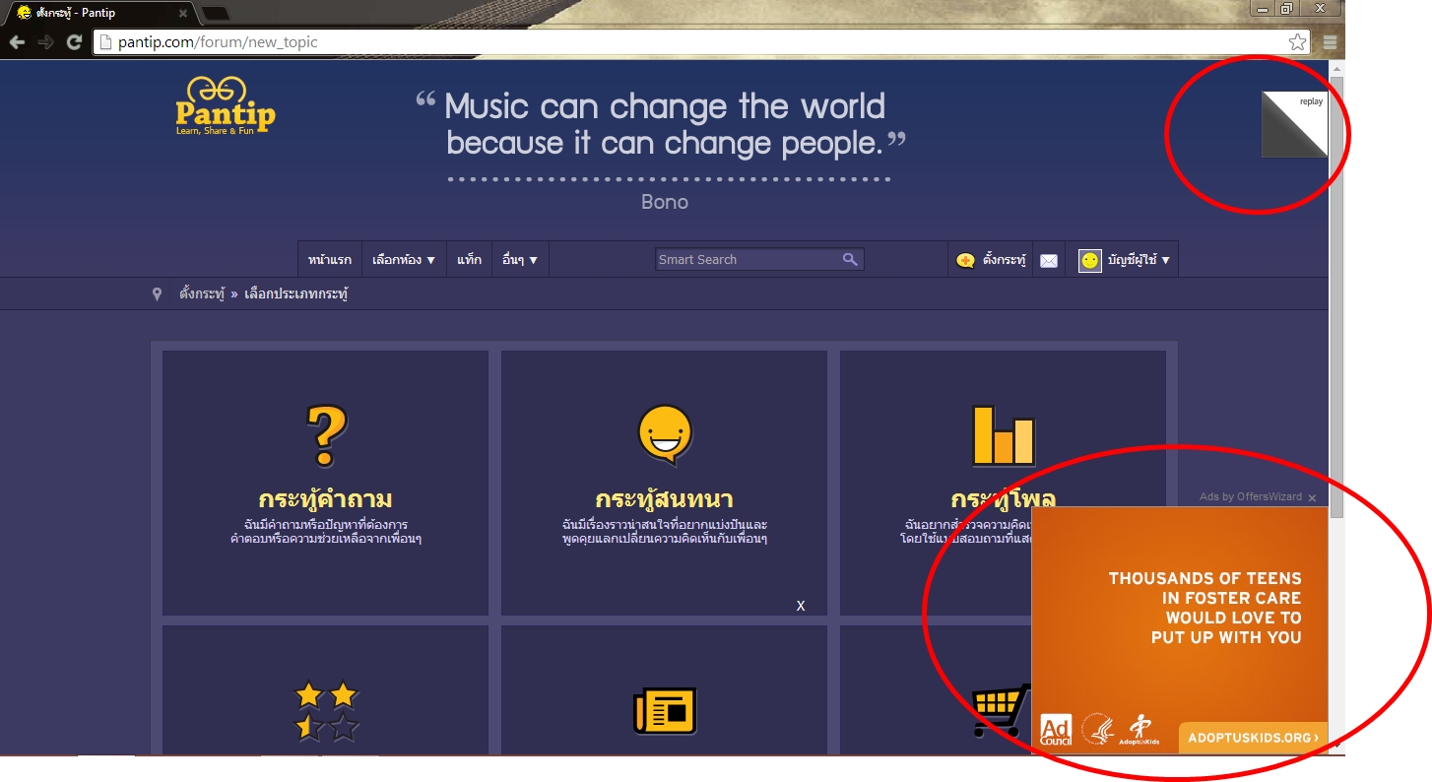Click the browser back arrow
Image resolution: width=1432 pixels, height=782 pixels.
(17, 42)
